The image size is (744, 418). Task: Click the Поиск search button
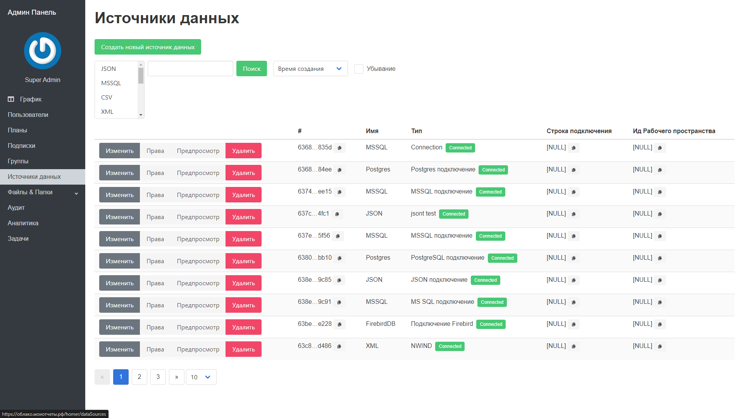click(251, 69)
